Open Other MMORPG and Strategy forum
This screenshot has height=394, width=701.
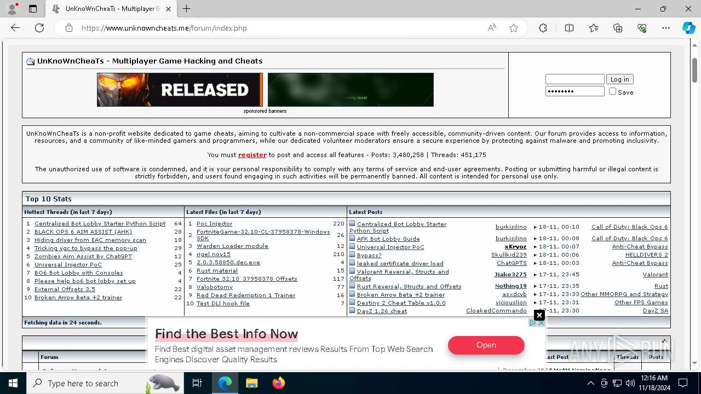[x=624, y=294]
